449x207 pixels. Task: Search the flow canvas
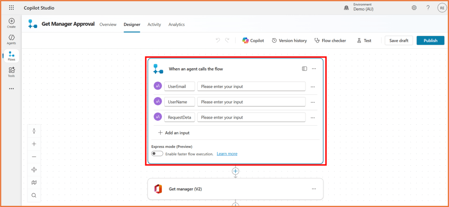click(x=34, y=195)
